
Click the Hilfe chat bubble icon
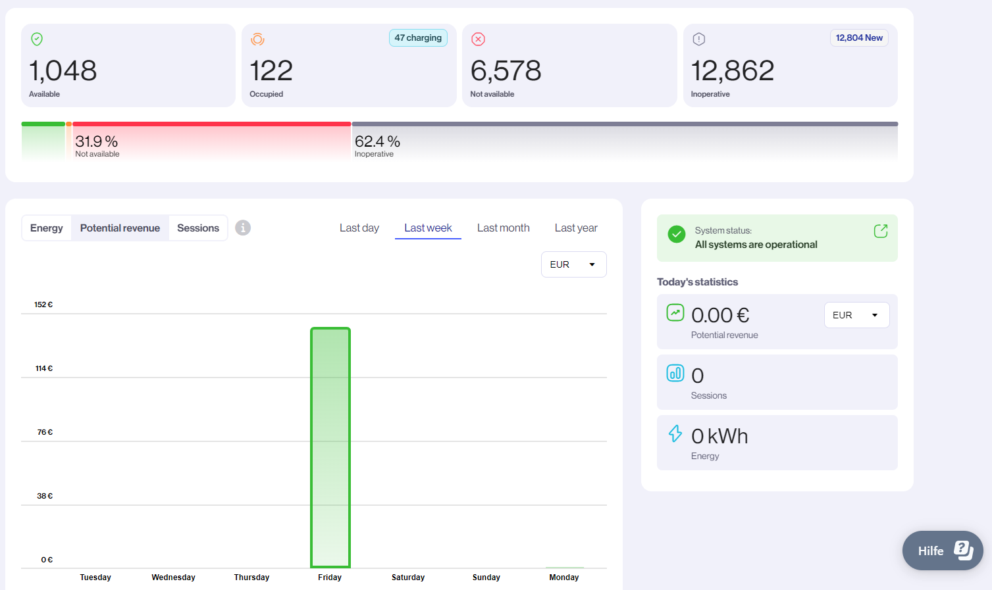[963, 550]
